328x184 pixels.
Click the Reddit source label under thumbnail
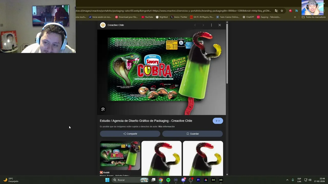(x=105, y=172)
